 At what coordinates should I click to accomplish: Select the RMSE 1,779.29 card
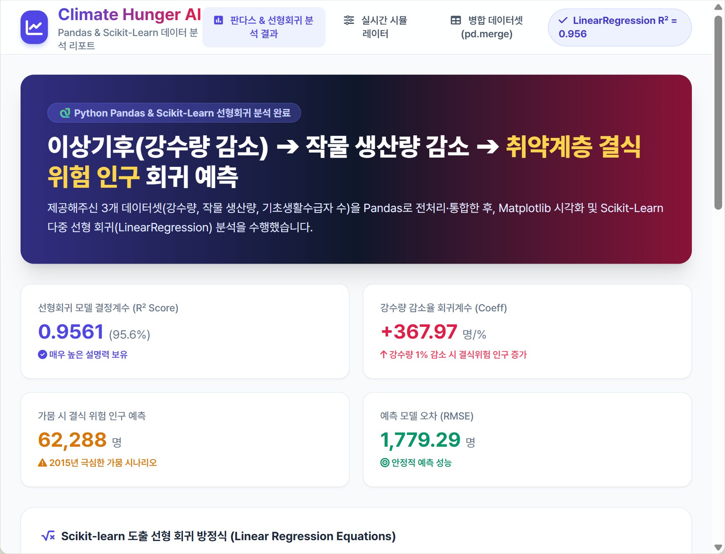(527, 440)
